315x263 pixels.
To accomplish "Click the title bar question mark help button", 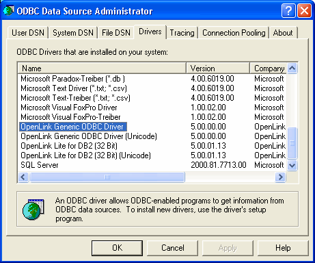I will point(288,10).
